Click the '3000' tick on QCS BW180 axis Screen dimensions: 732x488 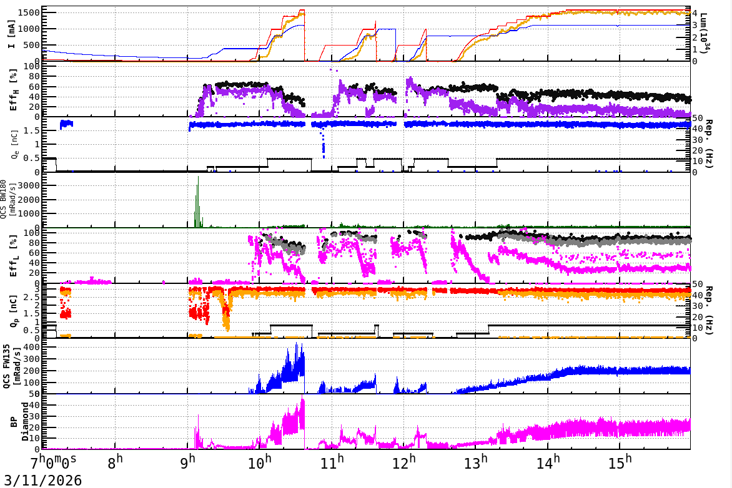(29, 186)
